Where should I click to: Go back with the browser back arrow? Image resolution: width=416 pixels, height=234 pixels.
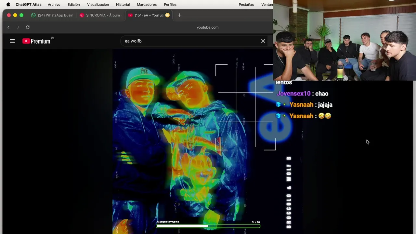pos(8,27)
